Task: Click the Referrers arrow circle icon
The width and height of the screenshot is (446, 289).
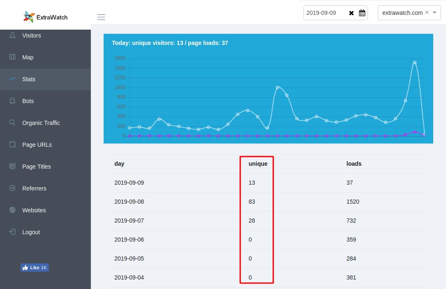Action: click(x=12, y=188)
